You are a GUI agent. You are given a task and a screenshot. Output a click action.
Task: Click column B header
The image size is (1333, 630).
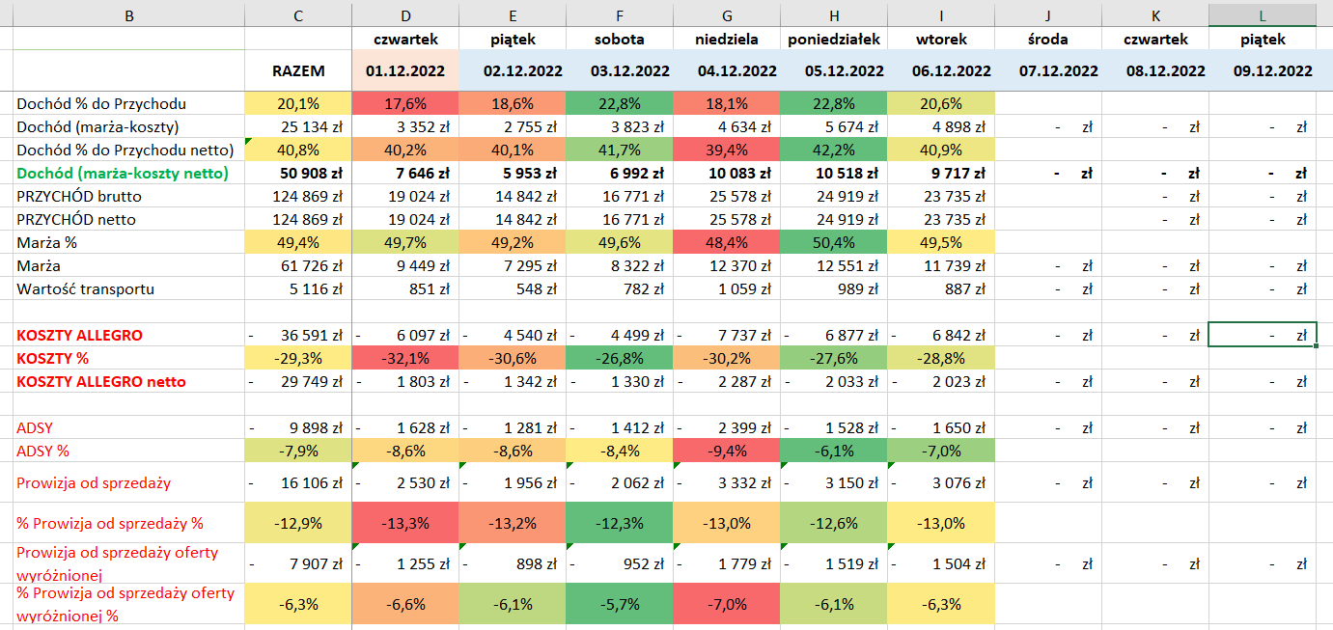click(x=128, y=14)
